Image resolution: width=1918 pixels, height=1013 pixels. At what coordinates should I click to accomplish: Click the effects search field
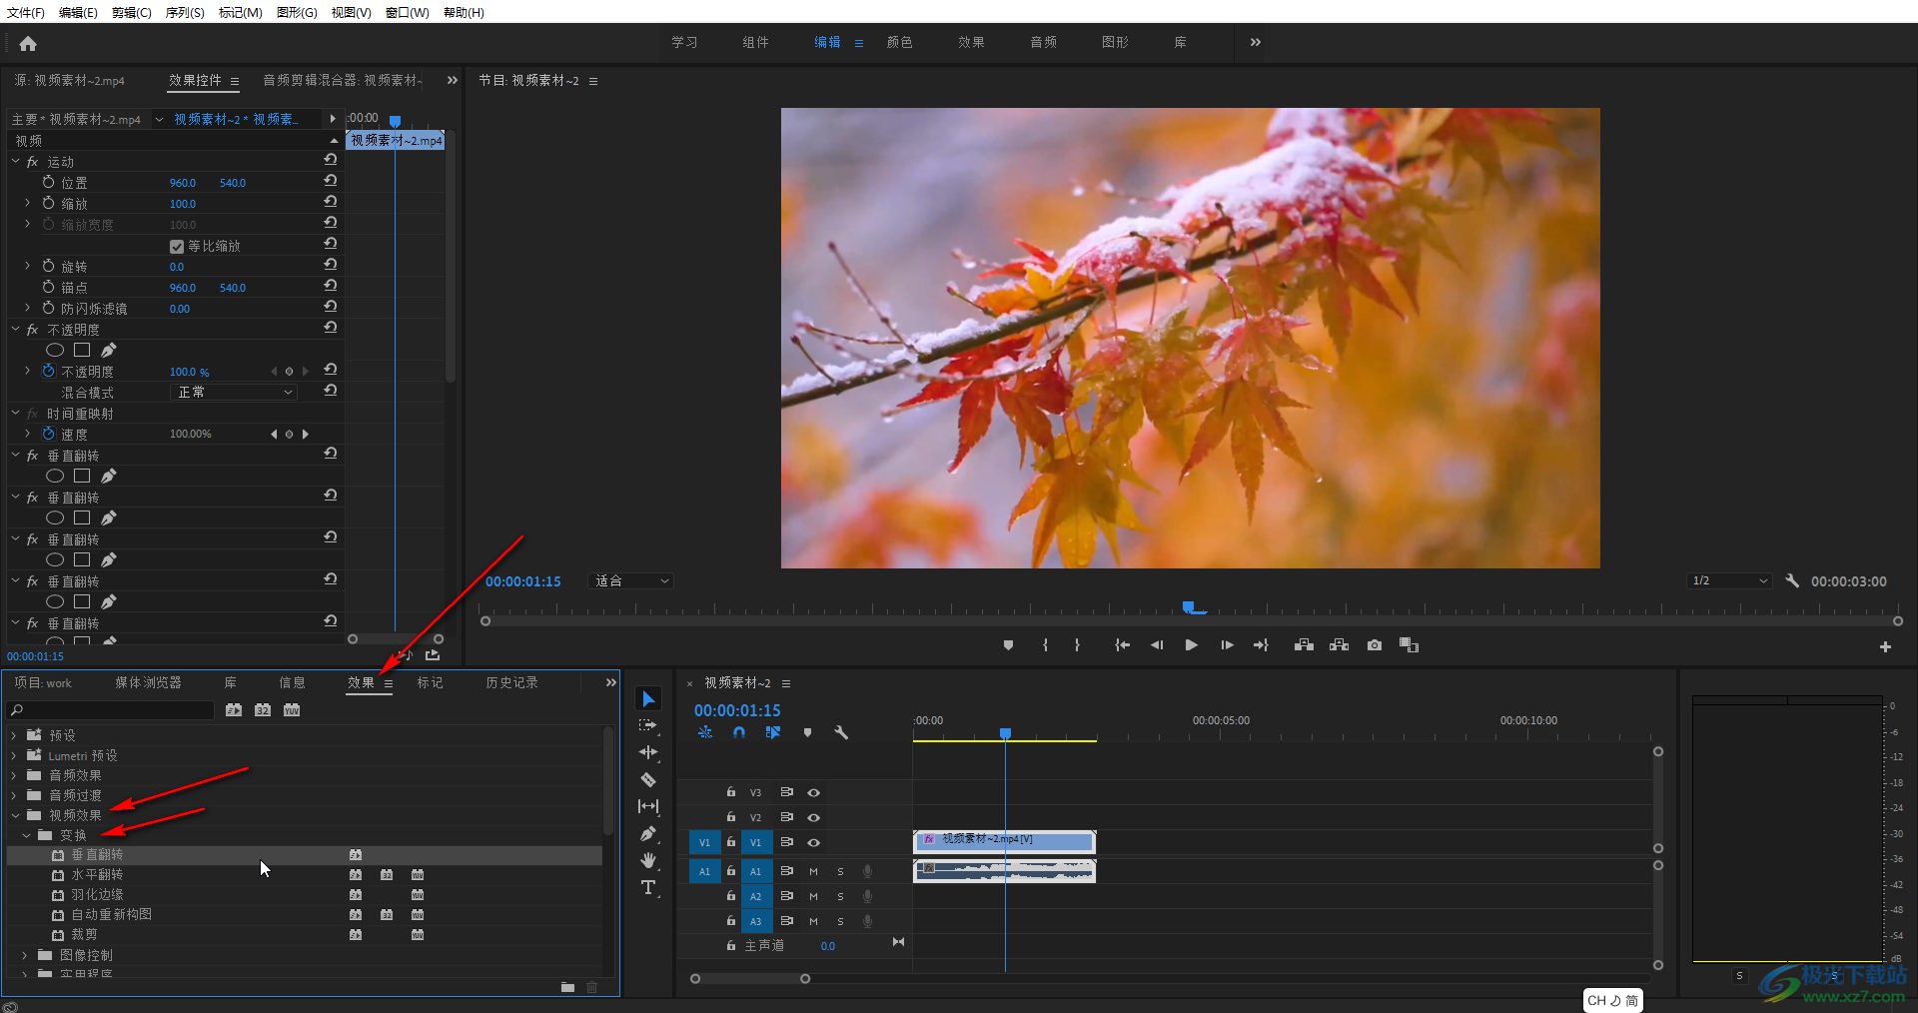[x=110, y=710]
